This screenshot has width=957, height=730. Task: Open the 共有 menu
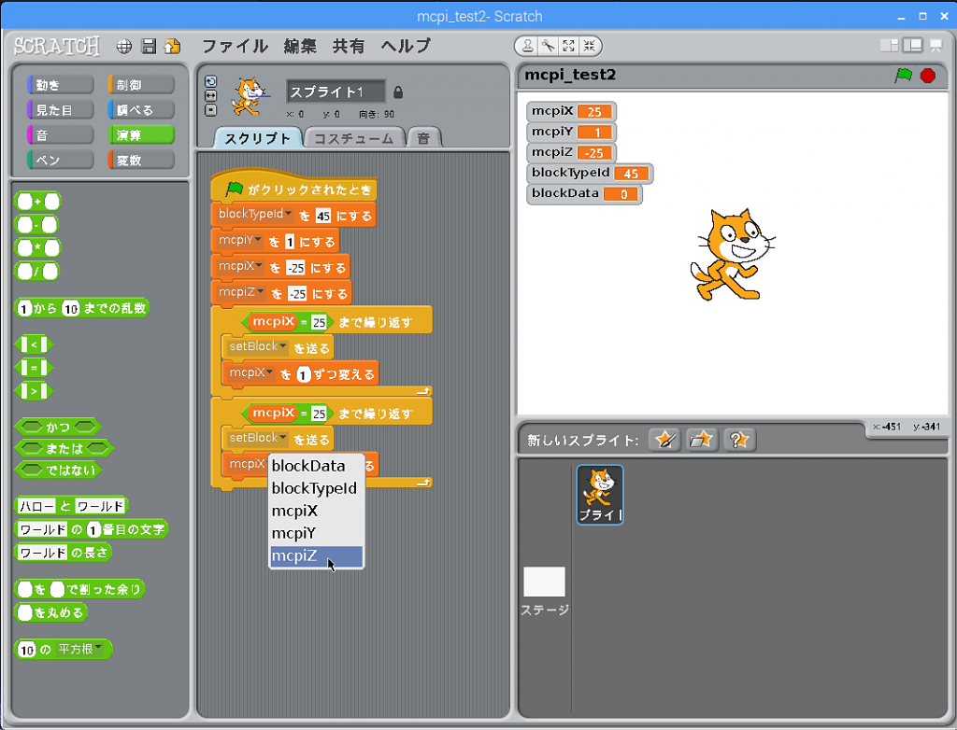pos(349,47)
